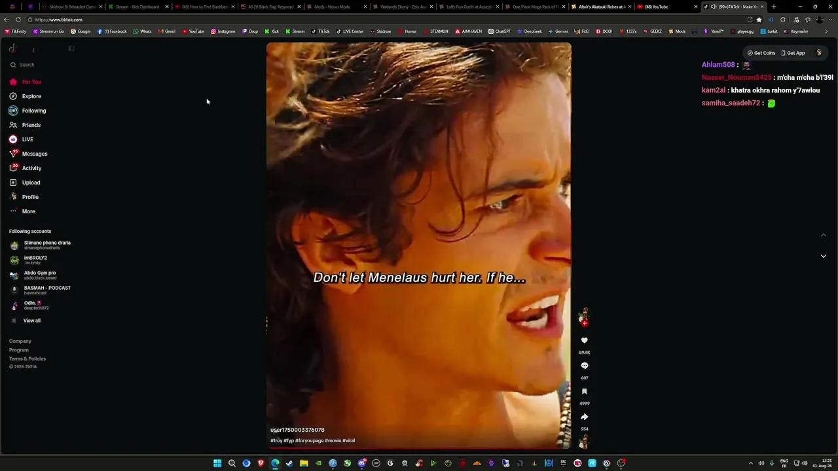Open Abdo Gym pro account

[33, 275]
